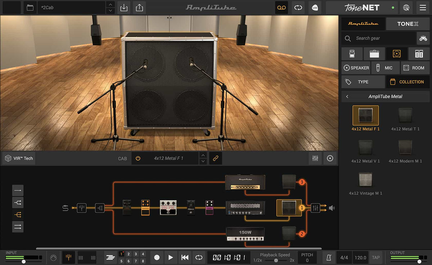432x265 pixels.
Task: Select the dual parallel chain routing
Action: [18, 227]
